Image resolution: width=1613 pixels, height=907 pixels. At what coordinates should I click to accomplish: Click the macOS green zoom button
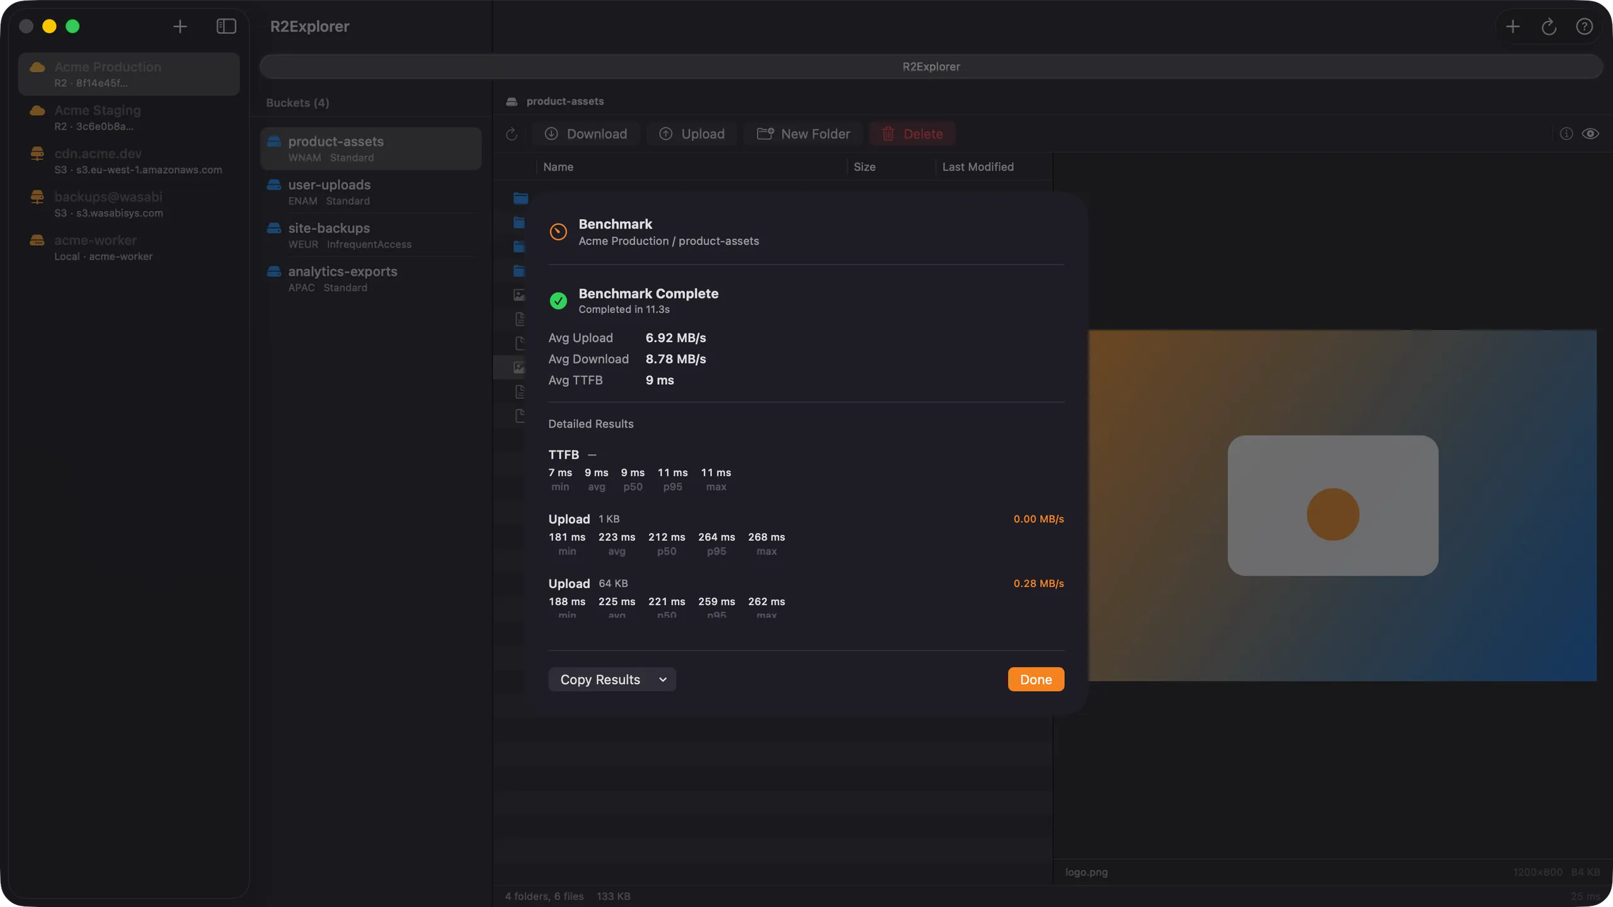72,26
